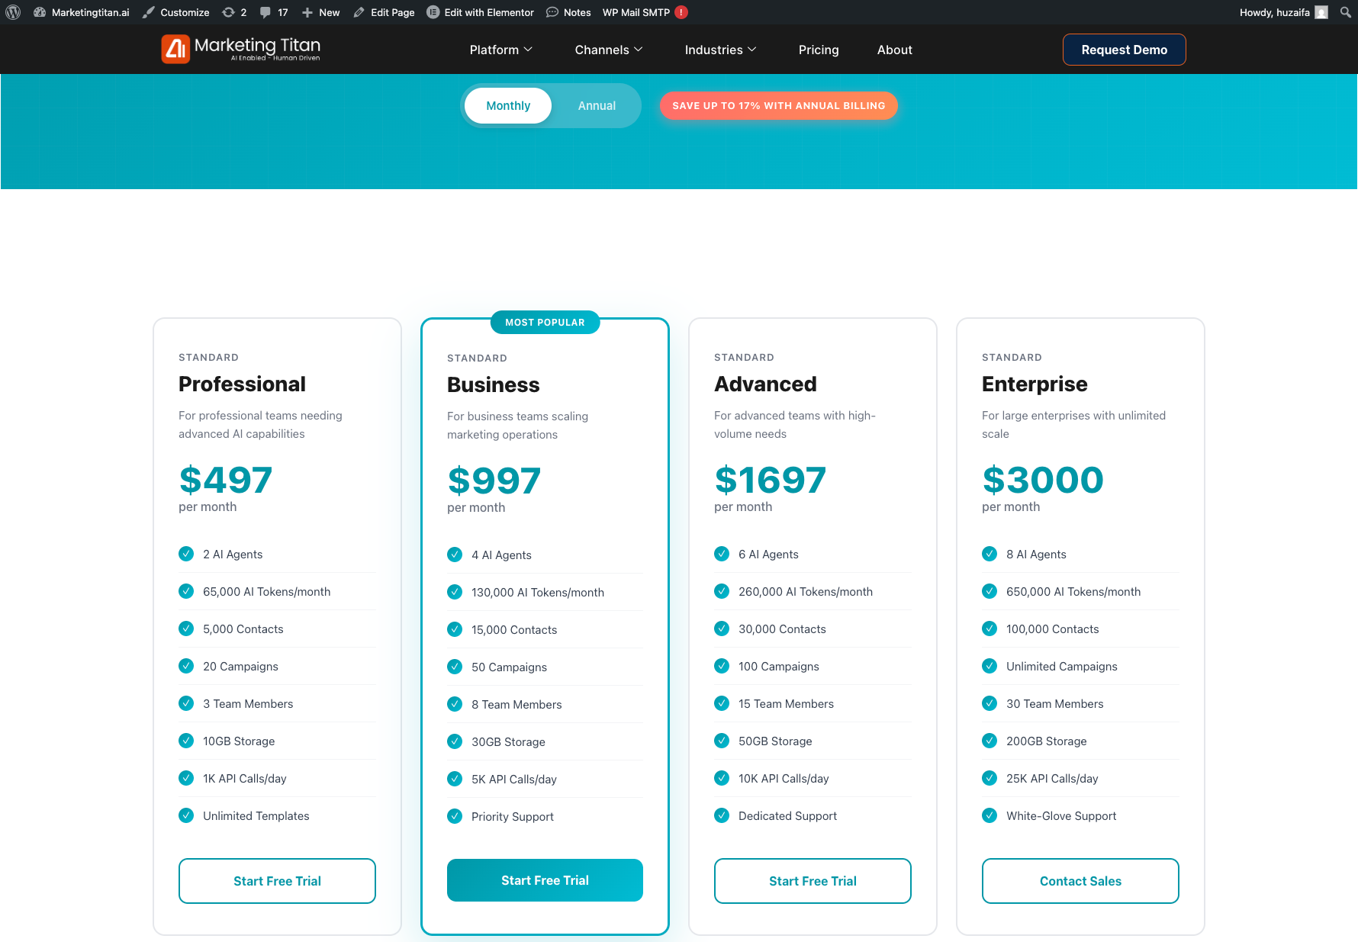Open the About menu item
The width and height of the screenshot is (1358, 942).
[x=894, y=50]
